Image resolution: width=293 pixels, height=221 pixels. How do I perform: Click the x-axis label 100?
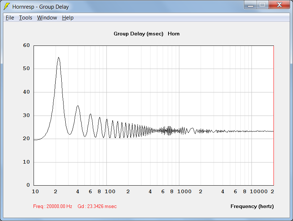coord(110,191)
